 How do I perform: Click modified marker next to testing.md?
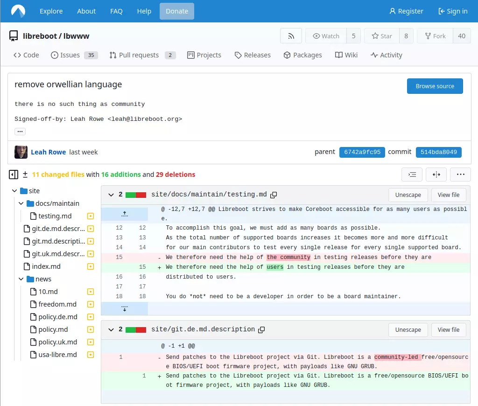[x=91, y=216]
